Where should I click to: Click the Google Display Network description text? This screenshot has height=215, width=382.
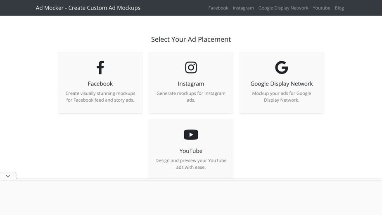point(281,97)
